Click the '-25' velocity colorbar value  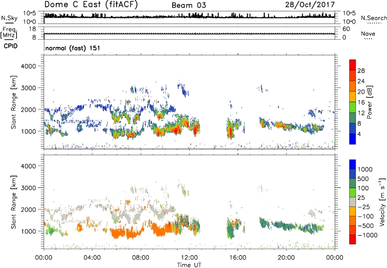364,207
